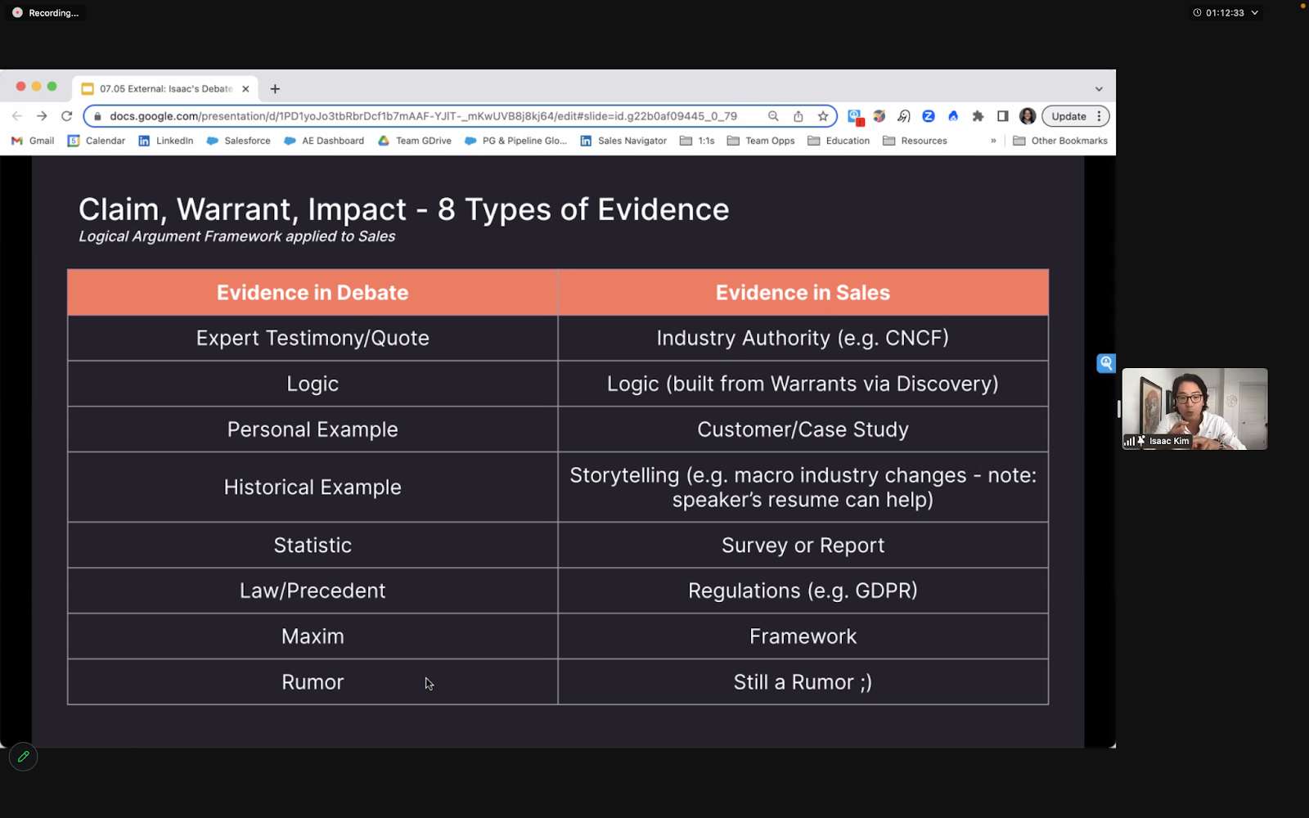Open the Chrome side panel
Screen dimensions: 1309x818
1002,116
